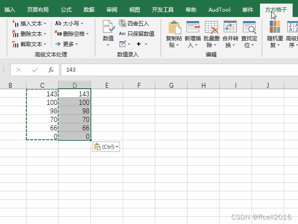298x224 pixels.
Task: Click the Advanced Sort (高级排序) icon
Action: (293, 26)
